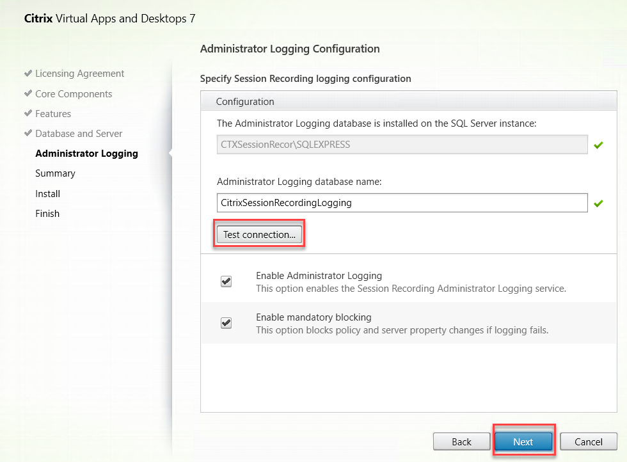
Task: Click the Features step checkmark icon
Action: (x=28, y=113)
